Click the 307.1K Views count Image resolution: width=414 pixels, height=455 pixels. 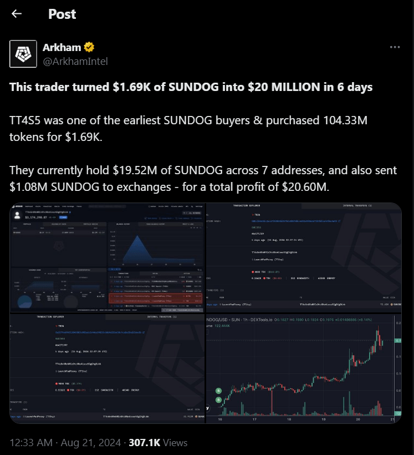click(157, 442)
